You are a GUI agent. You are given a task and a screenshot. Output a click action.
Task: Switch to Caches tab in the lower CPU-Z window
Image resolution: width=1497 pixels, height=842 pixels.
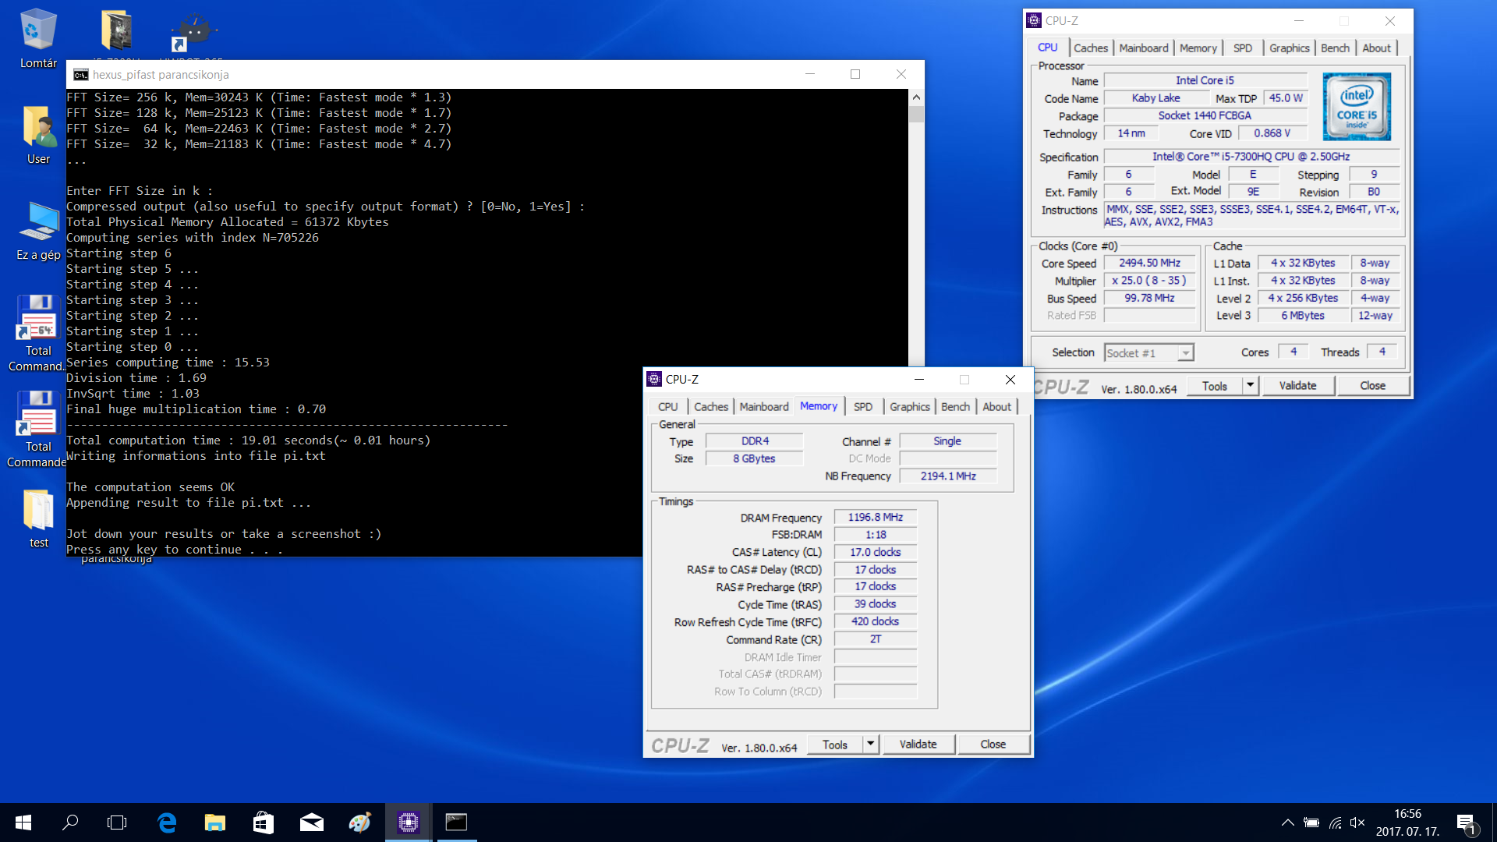click(711, 407)
